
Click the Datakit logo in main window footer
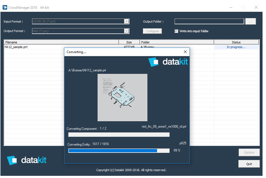[26, 160]
